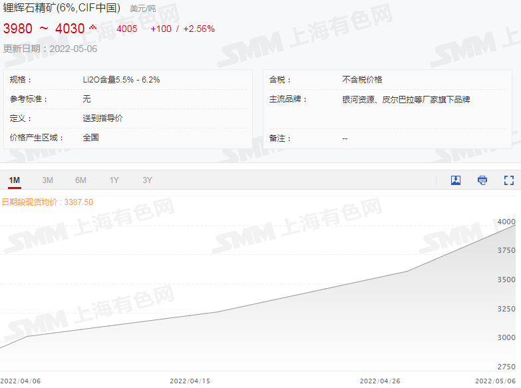Image resolution: width=521 pixels, height=388 pixels.
Task: Switch to the 6M time range
Action: (x=81, y=180)
